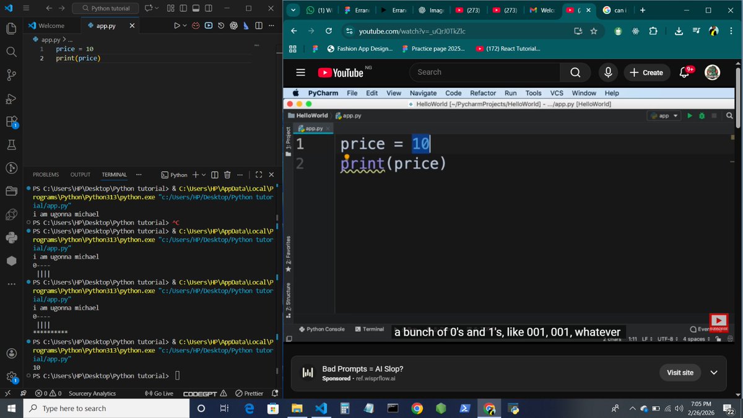Open Run and Debug view in VS Code
This screenshot has width=743, height=418.
(11, 98)
